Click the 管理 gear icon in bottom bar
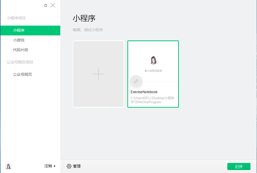This screenshot has height=173, width=257. tap(69, 166)
